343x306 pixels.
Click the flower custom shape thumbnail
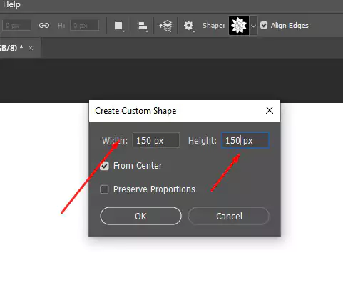click(x=239, y=26)
